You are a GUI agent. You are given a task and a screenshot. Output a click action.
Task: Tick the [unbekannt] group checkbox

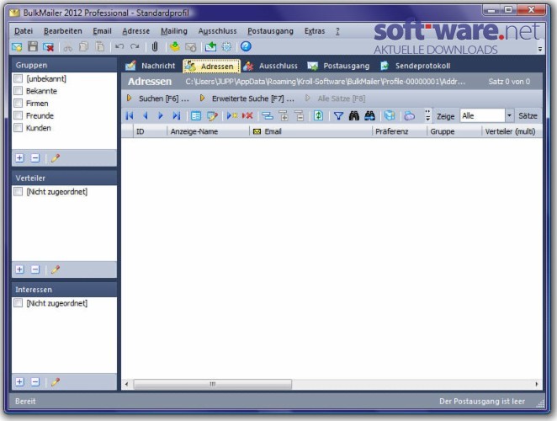click(x=19, y=78)
